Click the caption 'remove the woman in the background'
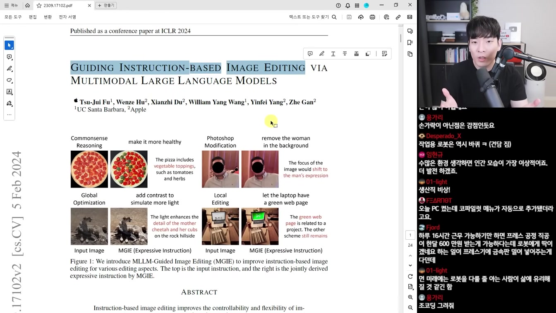The image size is (556, 313). [286, 142]
